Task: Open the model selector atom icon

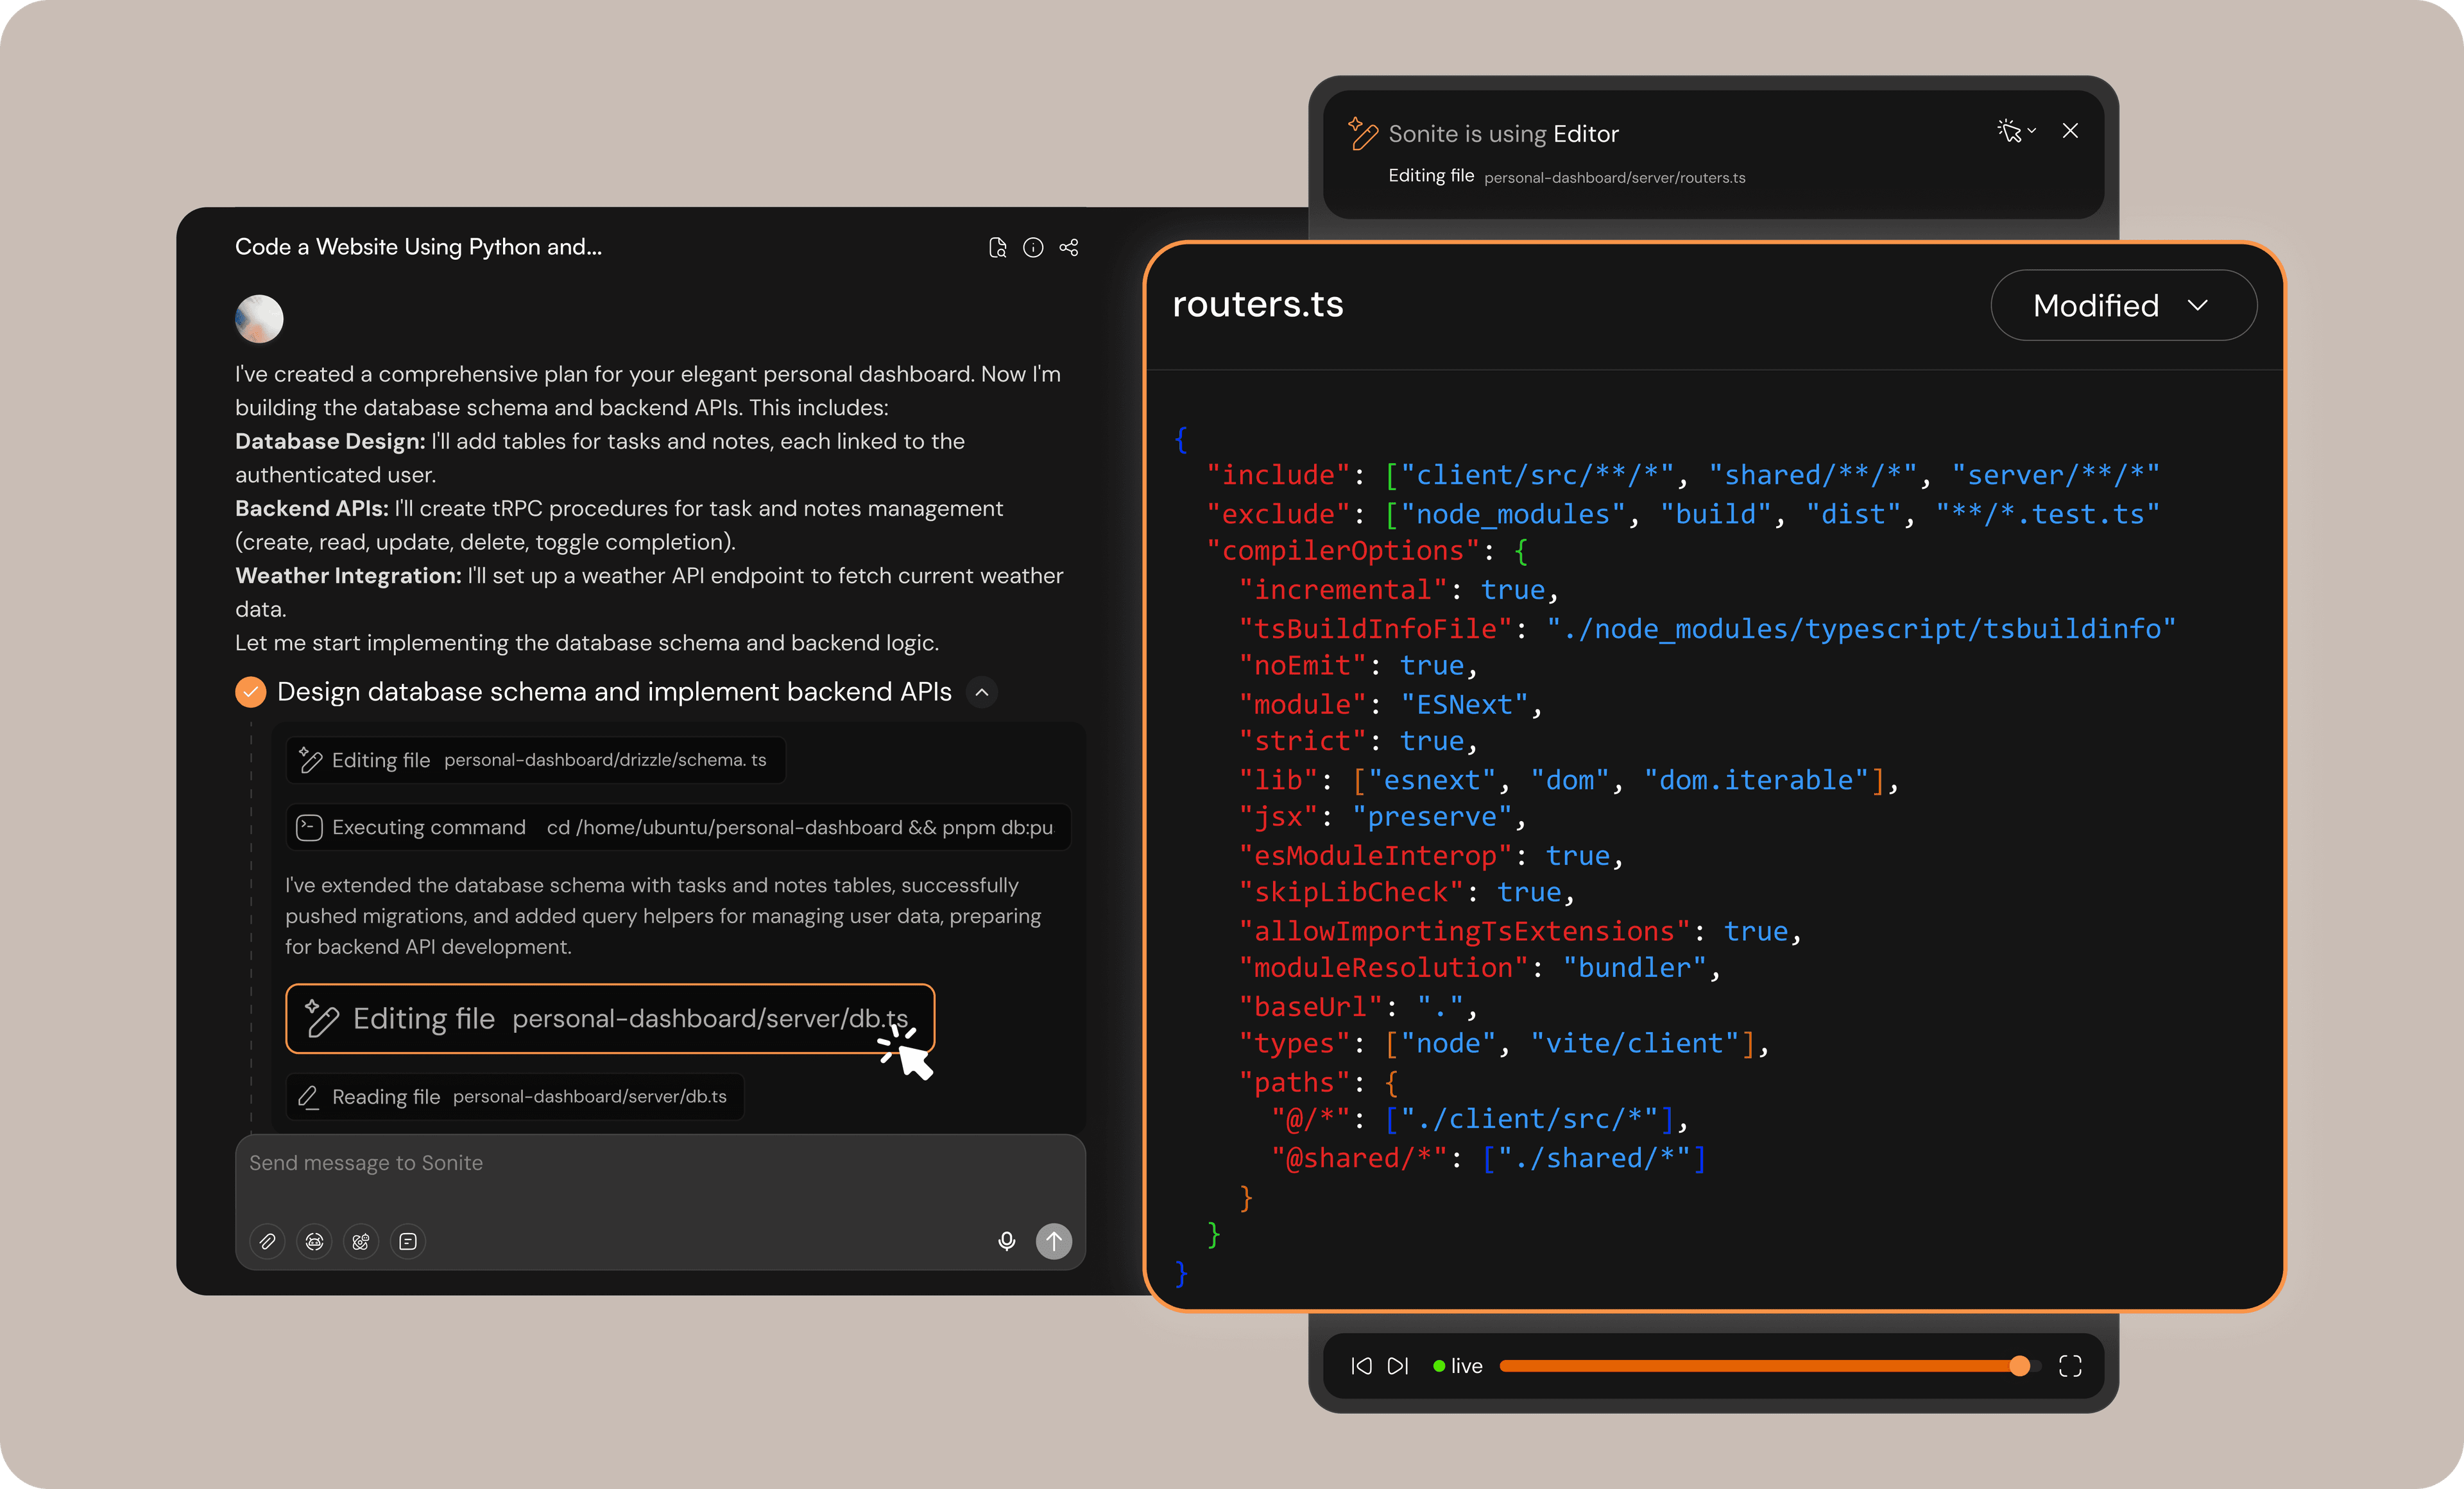Action: (x=361, y=1241)
